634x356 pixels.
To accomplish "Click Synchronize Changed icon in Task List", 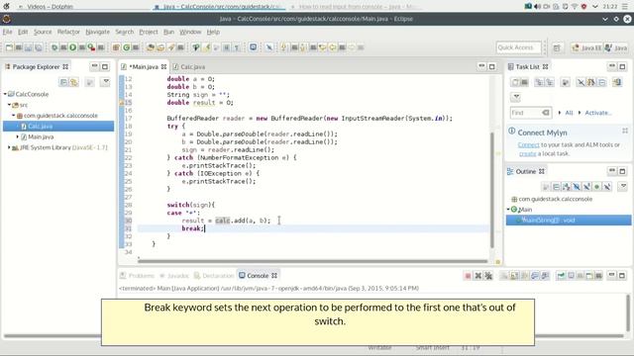I will tap(616, 82).
